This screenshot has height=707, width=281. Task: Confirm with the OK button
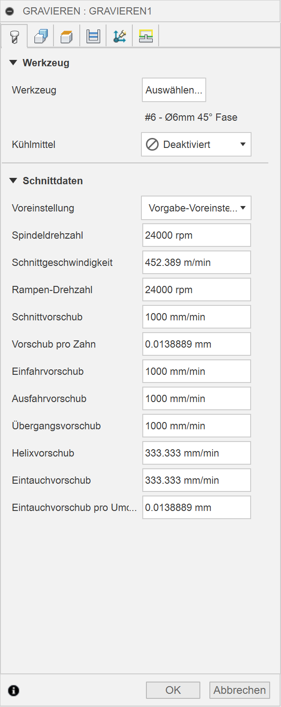pyautogui.click(x=173, y=690)
